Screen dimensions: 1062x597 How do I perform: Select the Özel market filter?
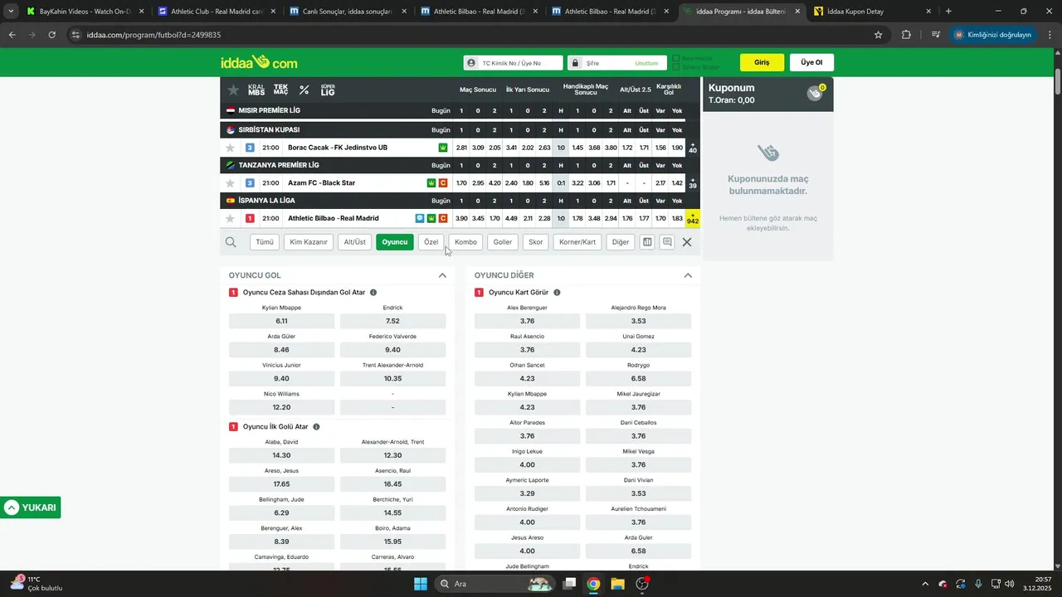tap(431, 242)
